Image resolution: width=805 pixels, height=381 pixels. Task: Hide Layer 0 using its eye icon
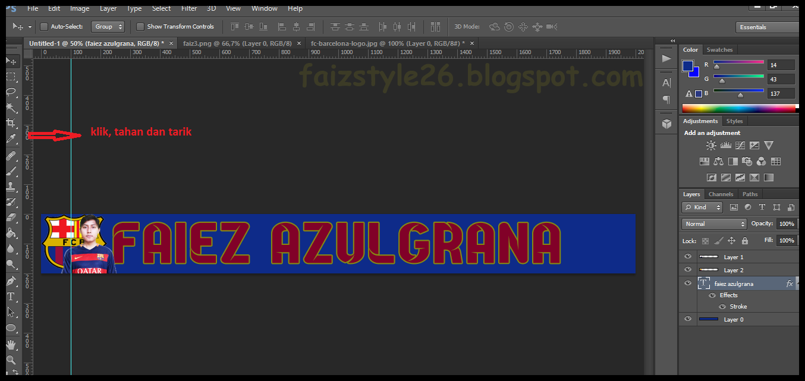[x=688, y=319]
